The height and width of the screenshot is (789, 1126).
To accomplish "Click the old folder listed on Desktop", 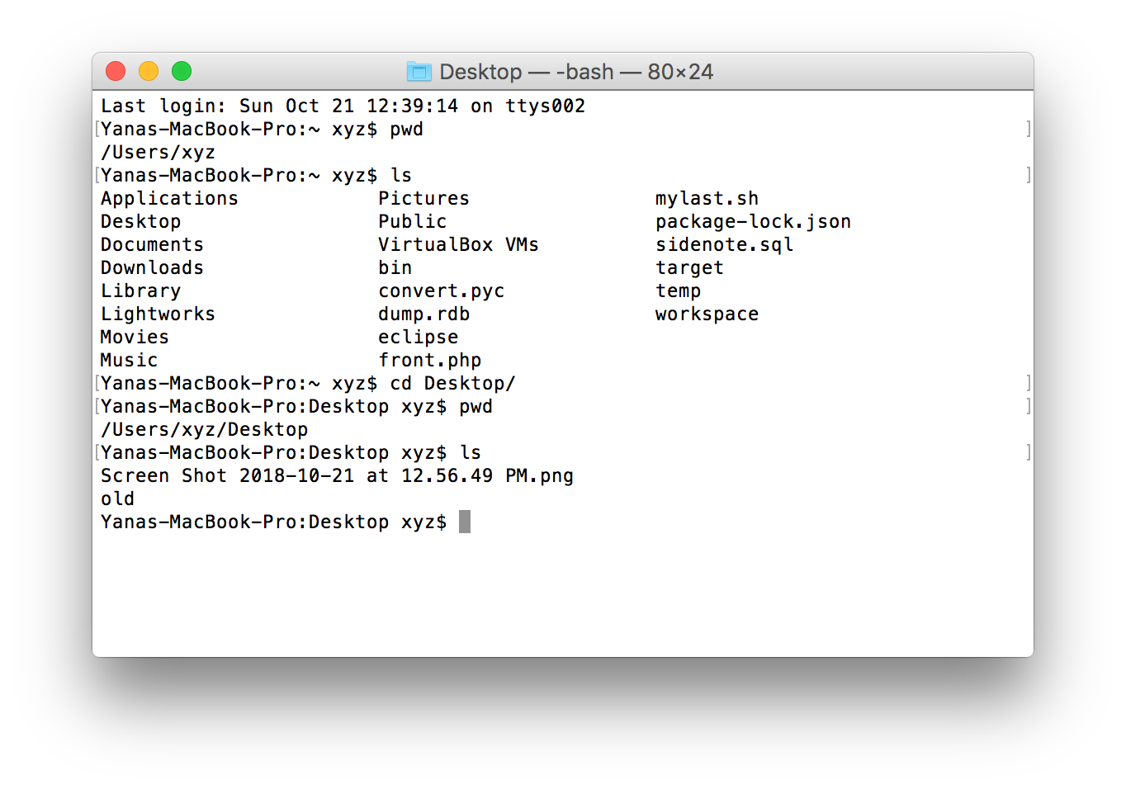I will [116, 498].
